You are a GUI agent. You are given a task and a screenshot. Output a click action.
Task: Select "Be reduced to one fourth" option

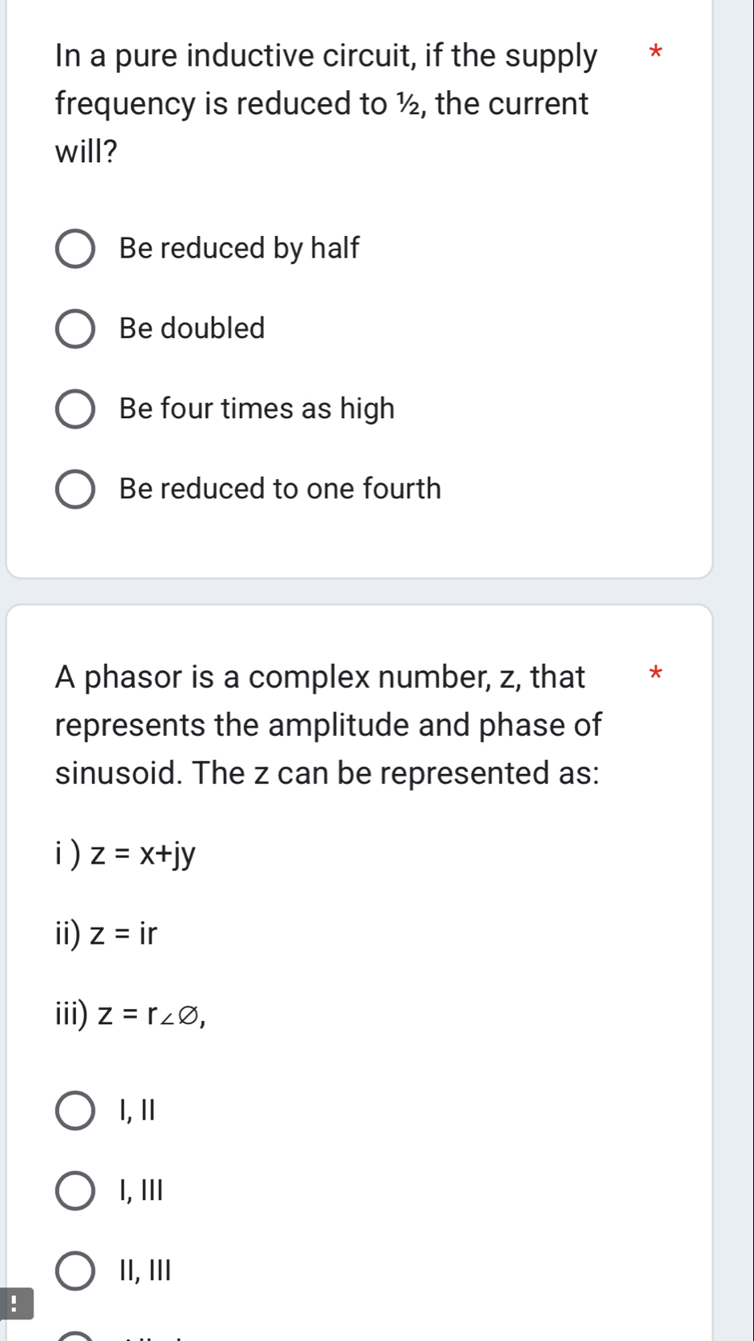[x=75, y=489]
